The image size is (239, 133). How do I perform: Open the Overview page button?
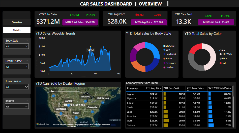[17, 22]
